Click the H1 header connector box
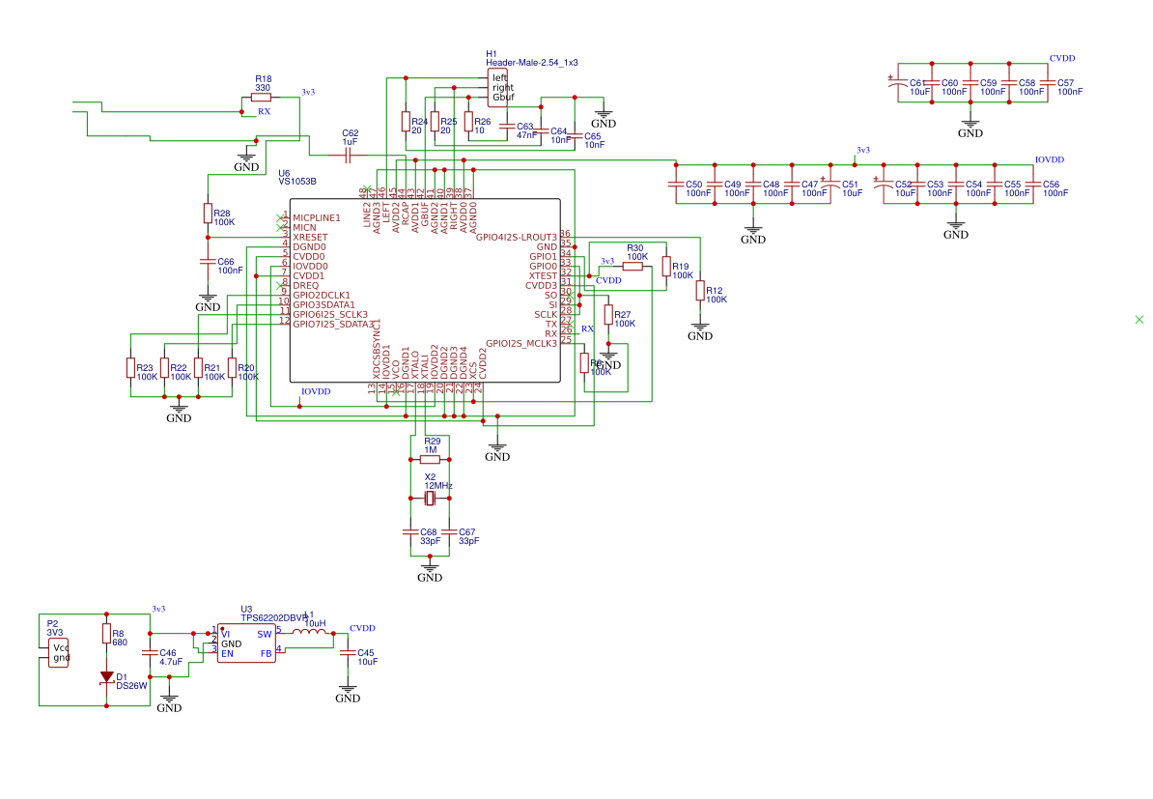The width and height of the screenshot is (1153, 799). [496, 87]
